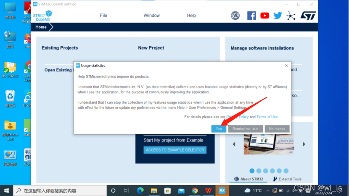Open the Facebook link icon
Viewport: 349px width, 196px height.
coord(251,16)
